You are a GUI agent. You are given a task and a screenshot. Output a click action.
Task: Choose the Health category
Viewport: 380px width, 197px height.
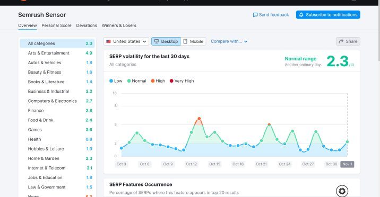[57, 139]
